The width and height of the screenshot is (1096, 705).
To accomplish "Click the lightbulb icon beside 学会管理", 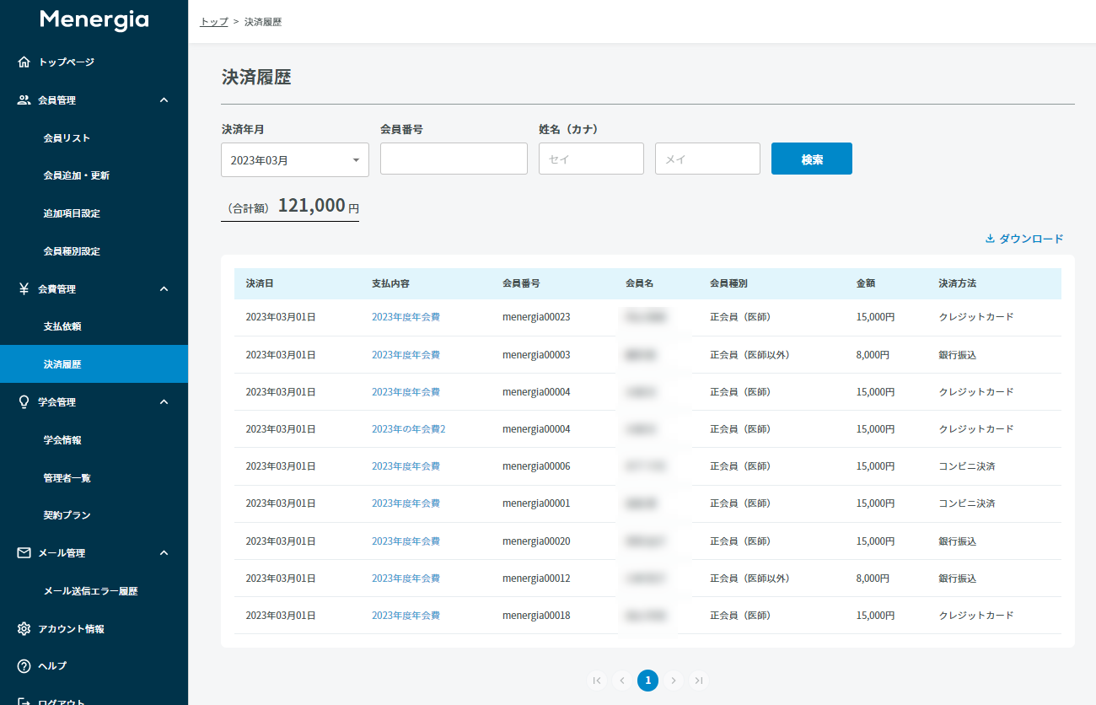I will coord(24,402).
